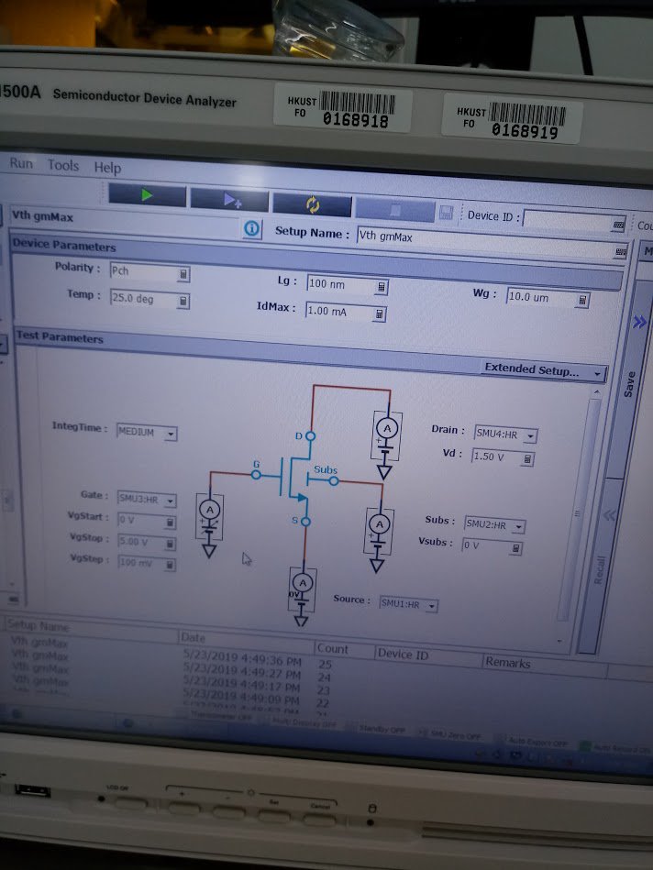The height and width of the screenshot is (870, 653).
Task: Open the Tools menu
Action: point(62,165)
